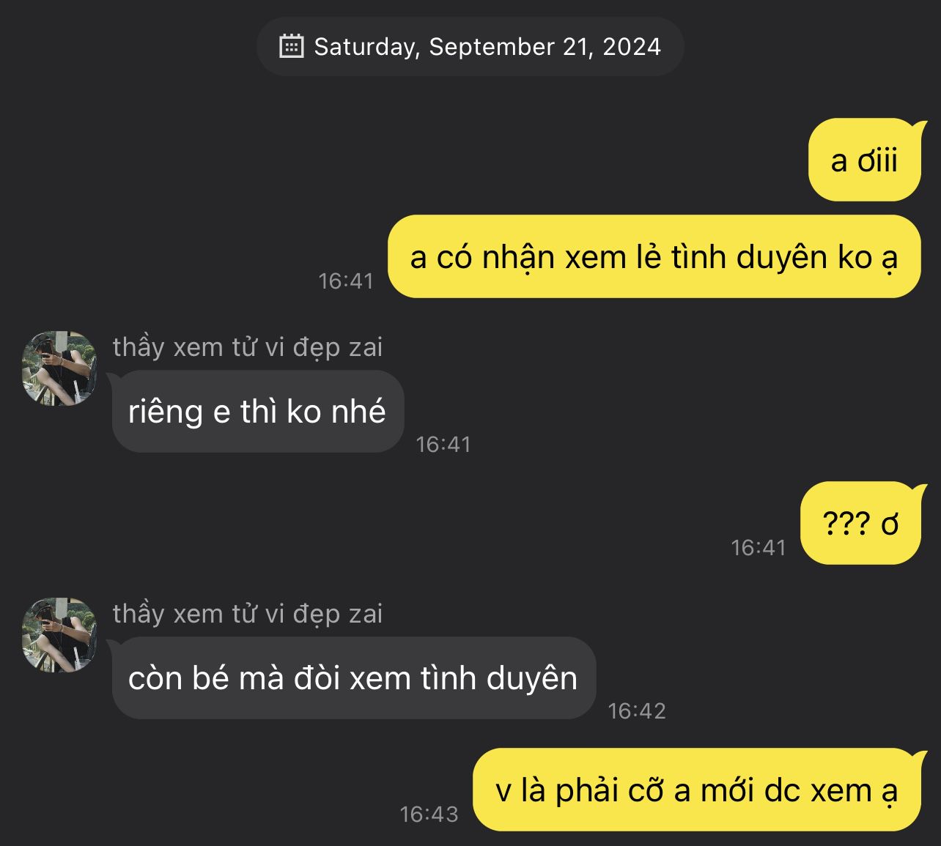The width and height of the screenshot is (941, 846).
Task: Select the "v là phải cỡ a mới dc xem ạ" bubble
Action: point(696,790)
